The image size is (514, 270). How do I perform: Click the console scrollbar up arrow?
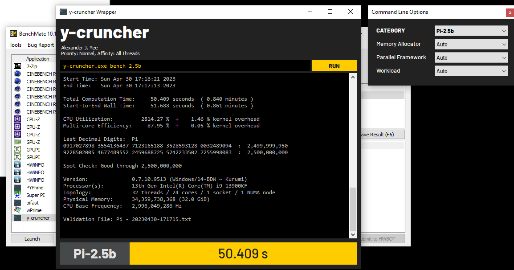353,77
